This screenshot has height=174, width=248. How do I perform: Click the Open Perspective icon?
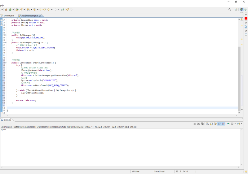(x=236, y=10)
